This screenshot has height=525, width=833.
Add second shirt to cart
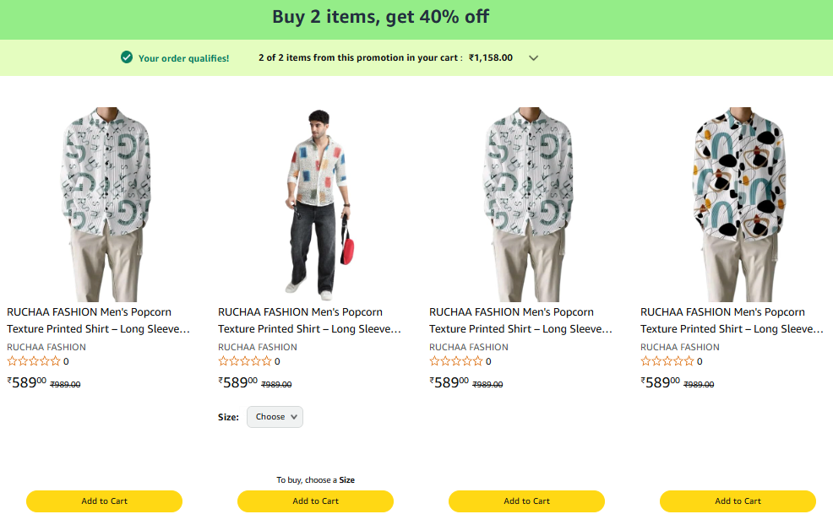(315, 501)
